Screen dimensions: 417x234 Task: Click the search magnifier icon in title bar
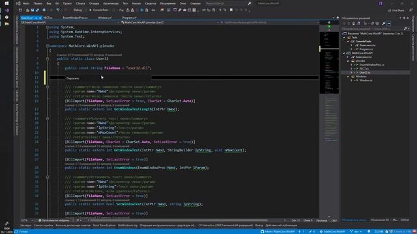250,3
